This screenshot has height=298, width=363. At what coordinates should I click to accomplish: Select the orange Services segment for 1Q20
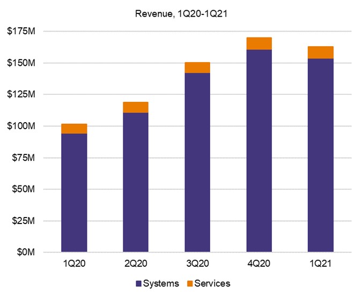pyautogui.click(x=74, y=129)
